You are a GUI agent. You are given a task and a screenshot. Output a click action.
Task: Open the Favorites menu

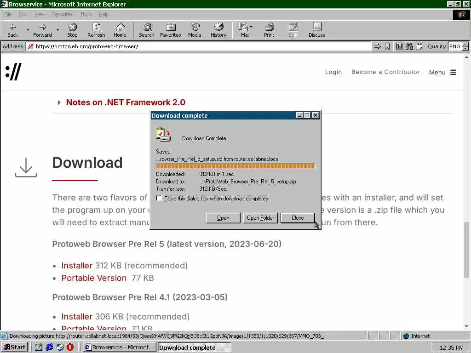[x=62, y=14]
